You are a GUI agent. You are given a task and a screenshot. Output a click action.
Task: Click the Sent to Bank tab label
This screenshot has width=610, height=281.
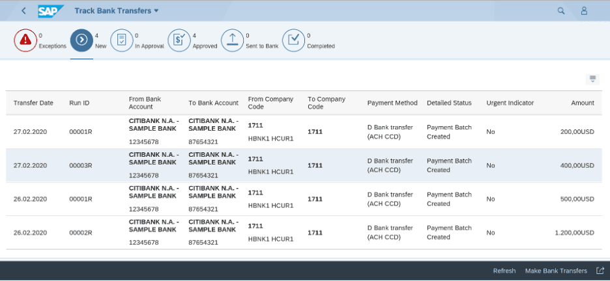pos(262,46)
